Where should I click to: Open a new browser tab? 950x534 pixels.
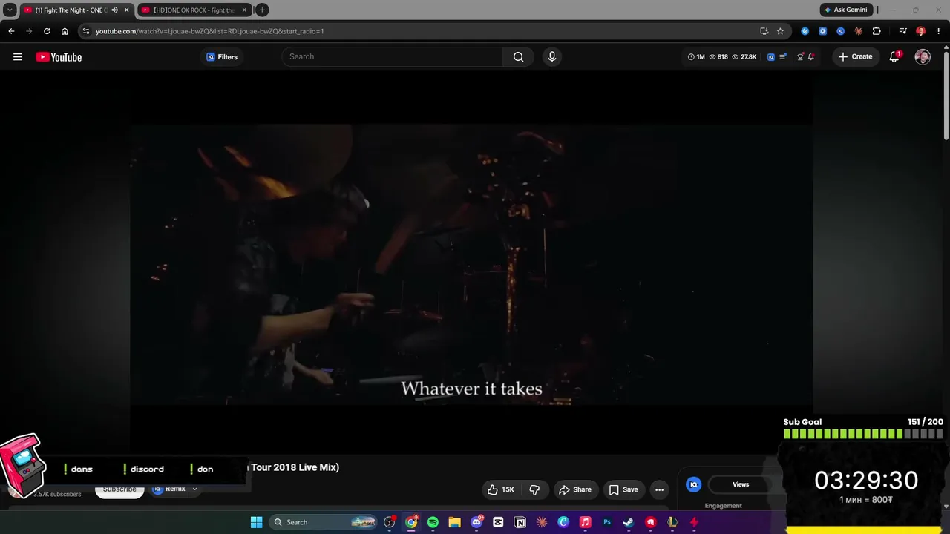coord(262,10)
